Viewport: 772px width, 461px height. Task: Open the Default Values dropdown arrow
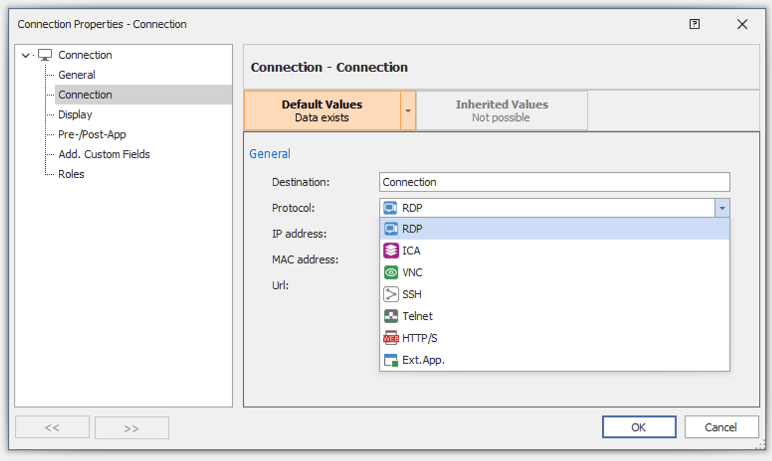tap(408, 111)
